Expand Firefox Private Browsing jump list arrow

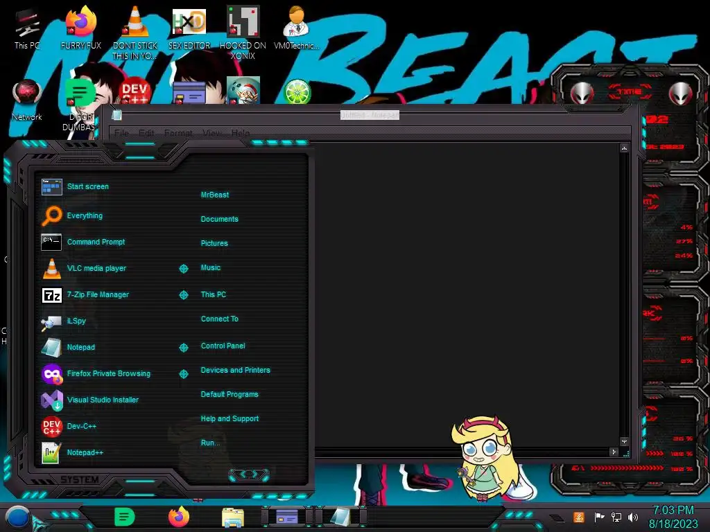(x=183, y=374)
